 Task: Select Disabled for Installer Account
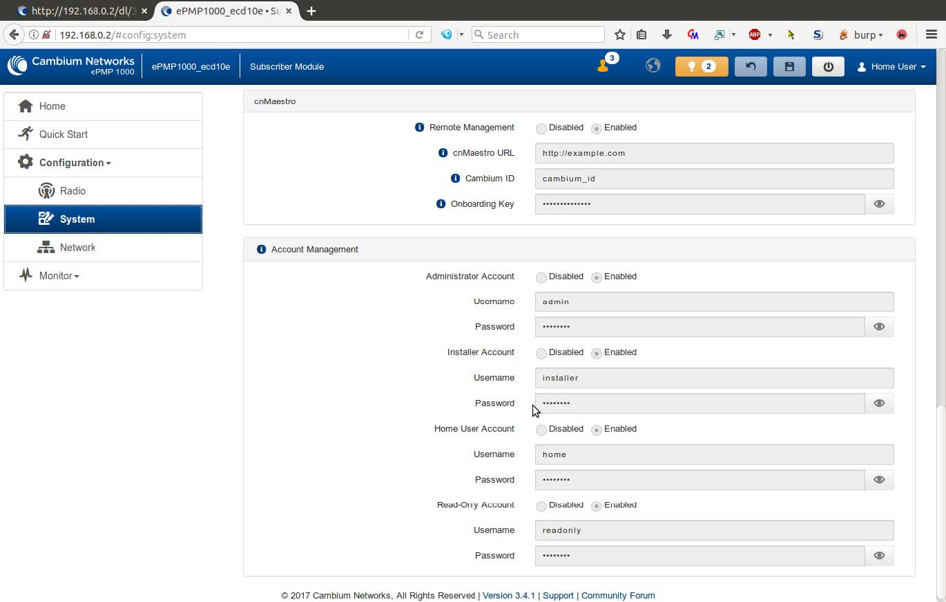[x=541, y=353]
